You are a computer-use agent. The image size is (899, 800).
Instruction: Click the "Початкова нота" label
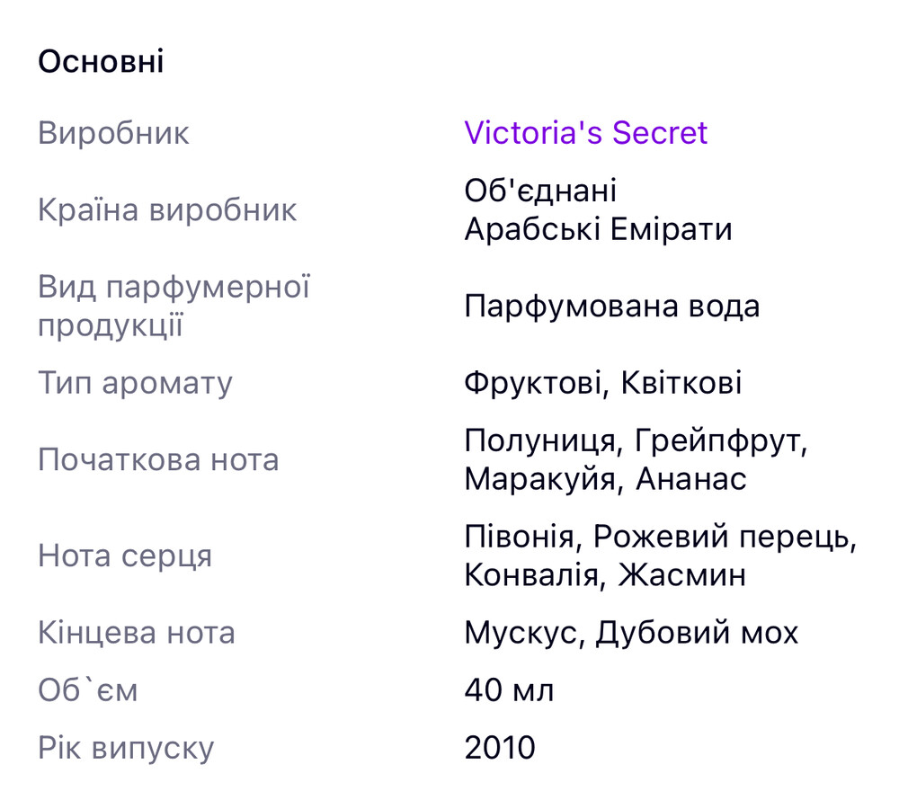click(158, 460)
